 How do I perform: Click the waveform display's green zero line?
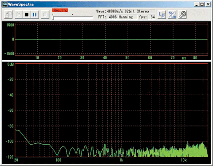111,39
